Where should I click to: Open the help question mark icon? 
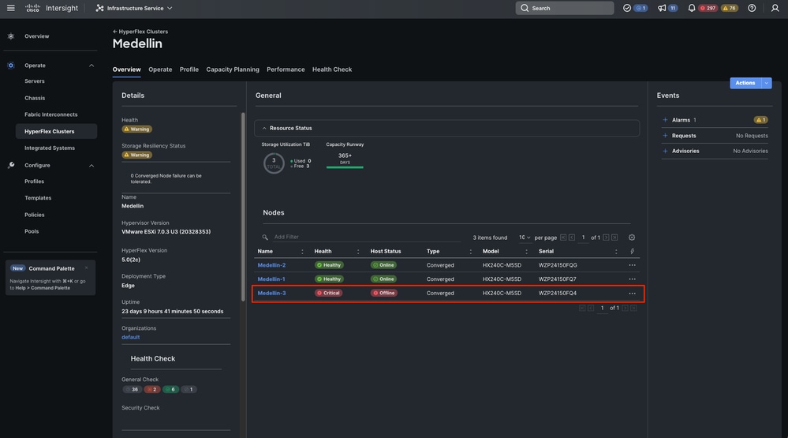[x=752, y=8]
